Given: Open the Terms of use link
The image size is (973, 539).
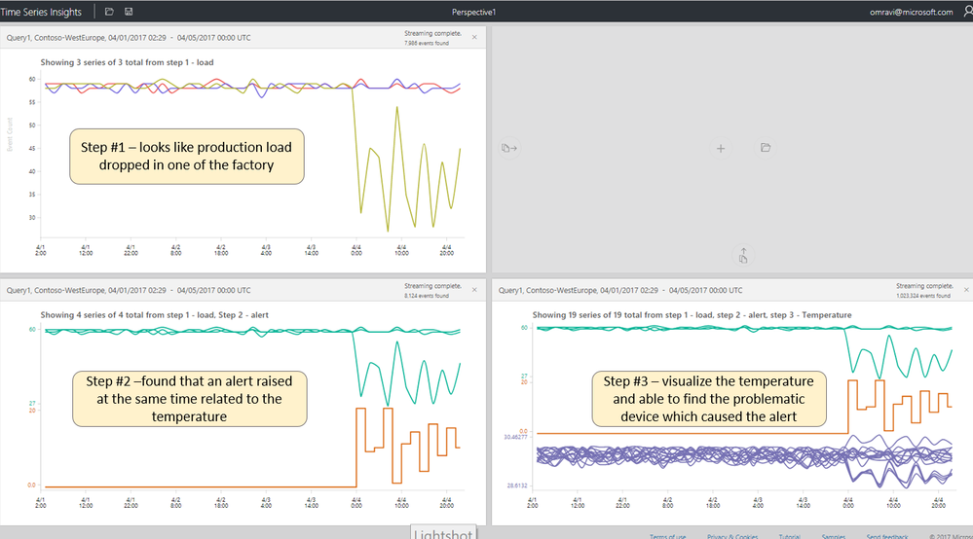Looking at the screenshot, I should click(x=668, y=536).
